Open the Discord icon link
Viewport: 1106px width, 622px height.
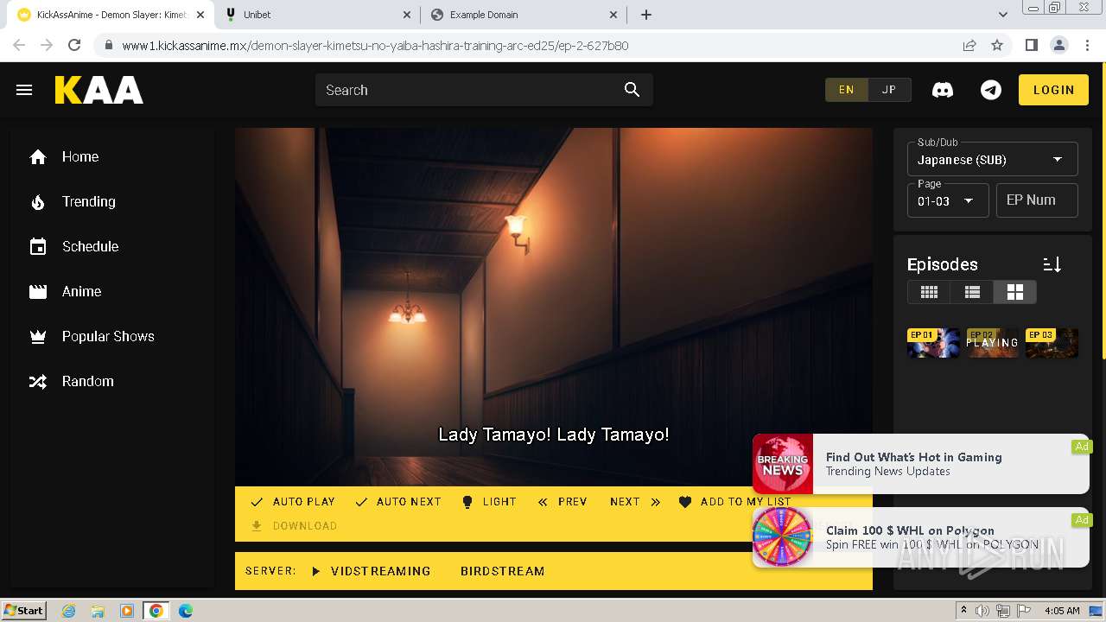(943, 90)
